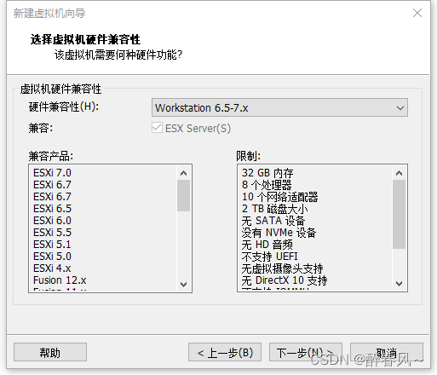Close the new virtual machine wizard
The height and width of the screenshot is (375, 437).
(417, 13)
